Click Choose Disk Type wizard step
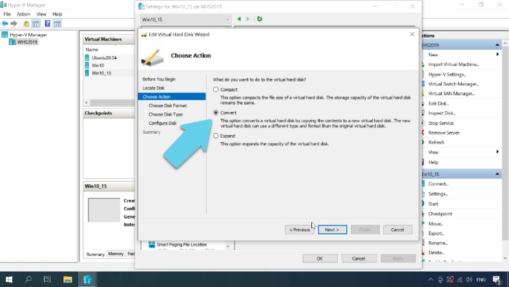The width and height of the screenshot is (509, 287). point(165,114)
